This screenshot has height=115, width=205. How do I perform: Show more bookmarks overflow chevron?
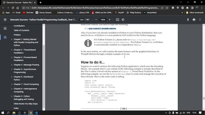click(x=182, y=13)
